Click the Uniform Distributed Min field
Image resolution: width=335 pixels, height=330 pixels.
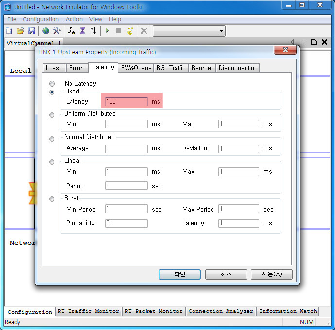(x=126, y=124)
